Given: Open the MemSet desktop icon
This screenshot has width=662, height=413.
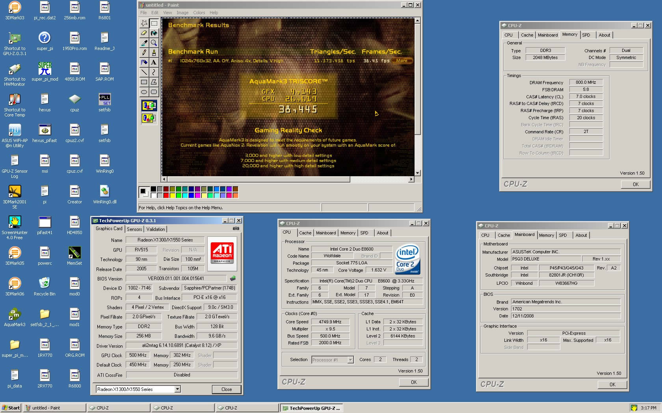Looking at the screenshot, I should [74, 256].
